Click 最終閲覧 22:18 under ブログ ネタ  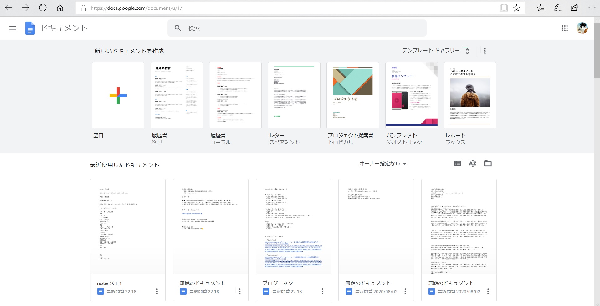[287, 292]
